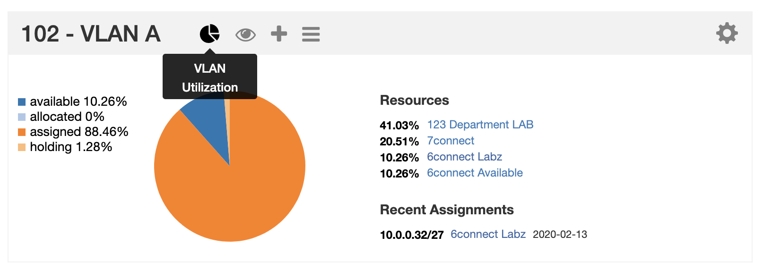Screen dimensions: 763x270
Task: Click 6connect Labz in Recent Assignments
Action: click(488, 234)
